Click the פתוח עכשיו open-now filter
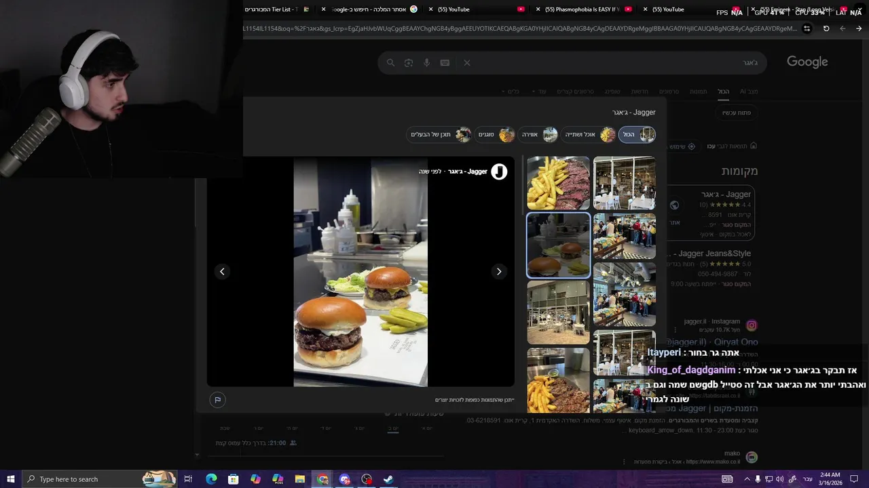The image size is (869, 488). pyautogui.click(x=737, y=113)
